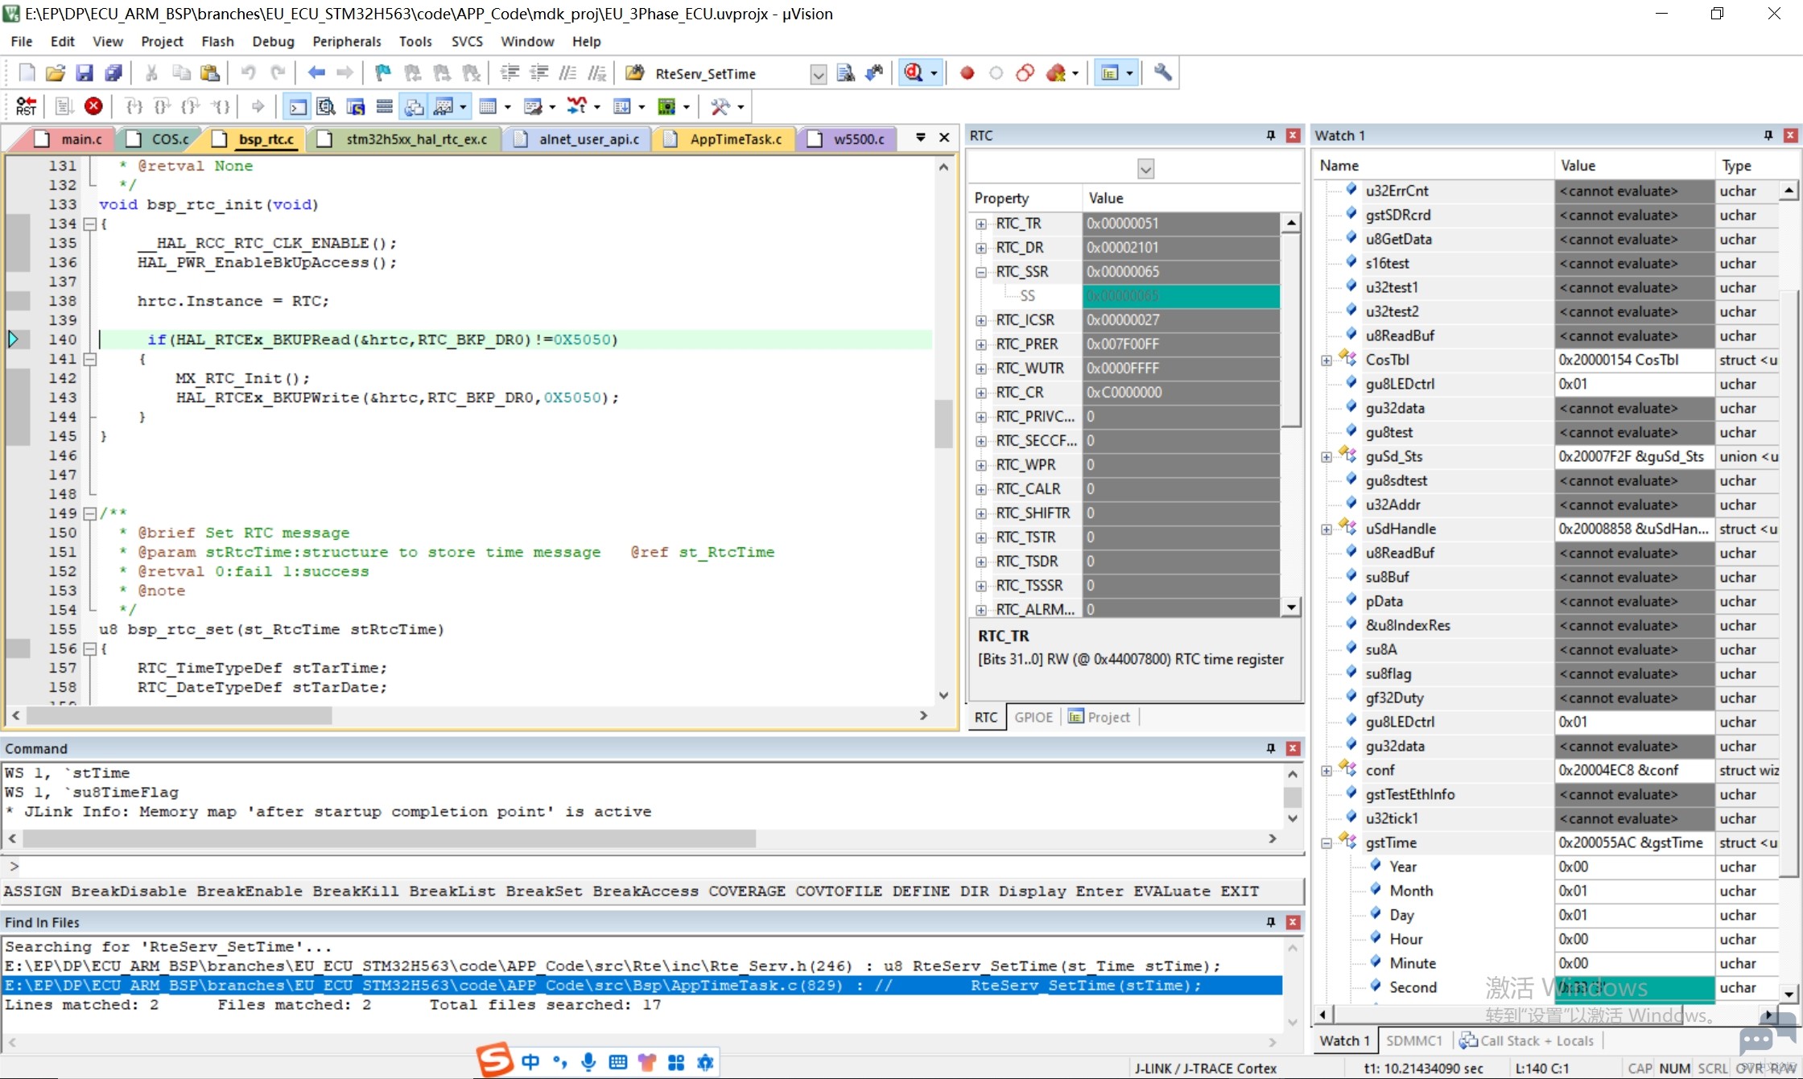1803x1079 pixels.
Task: Collapse the gstTime struct in Watch
Action: pos(1326,843)
